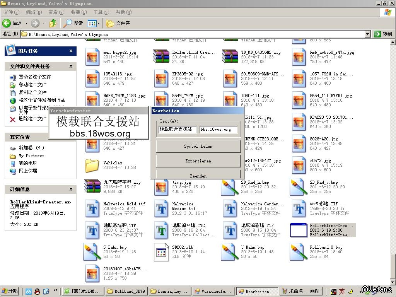The width and height of the screenshot is (396, 297).
Task: Select the 九巴膠牌字型.zip archive icon
Action: click(x=92, y=187)
